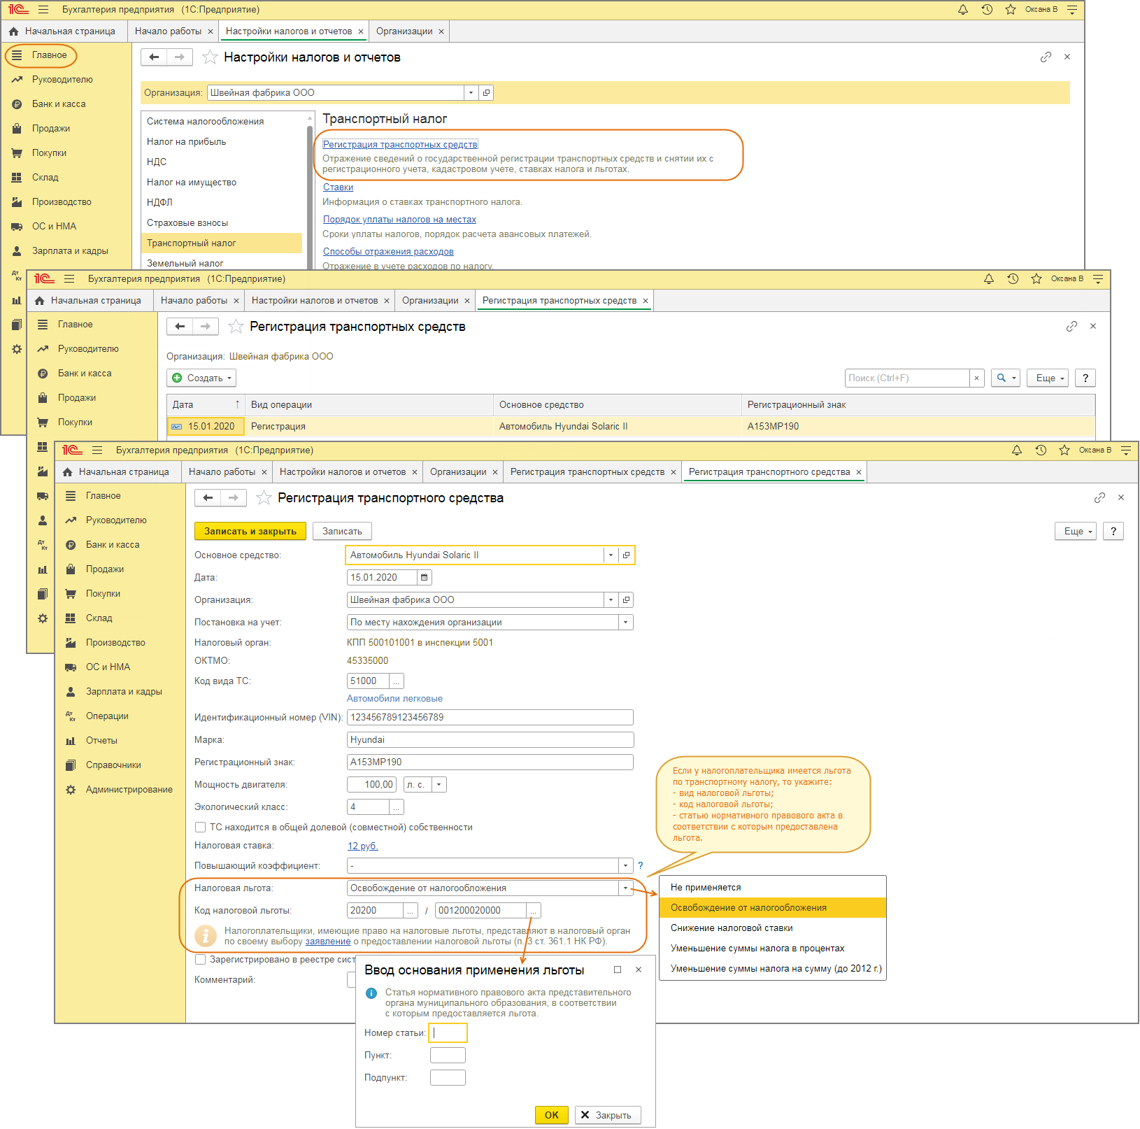Open the blue question mark help near Повышающий коэффициент
Image resolution: width=1140 pixels, height=1129 pixels.
[x=640, y=866]
